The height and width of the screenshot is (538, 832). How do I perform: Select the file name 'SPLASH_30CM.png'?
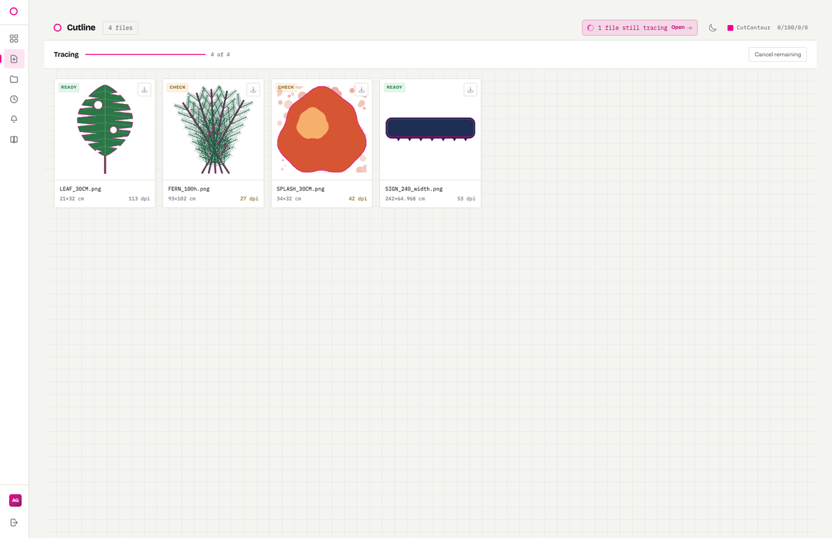(x=300, y=189)
